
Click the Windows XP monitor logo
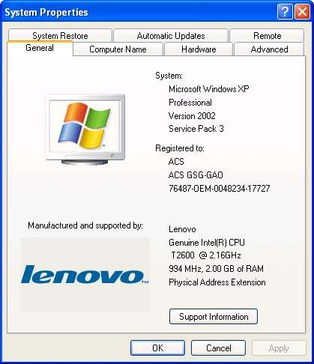point(85,130)
